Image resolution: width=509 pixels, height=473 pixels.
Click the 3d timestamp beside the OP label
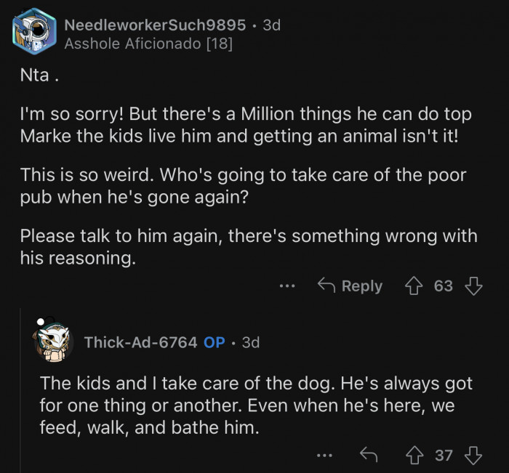point(250,341)
